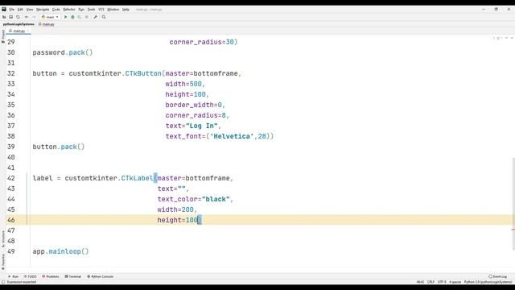Screen dimensions: 515x290
Task: Click the width=200 argument on line 45
Action: [175, 209]
